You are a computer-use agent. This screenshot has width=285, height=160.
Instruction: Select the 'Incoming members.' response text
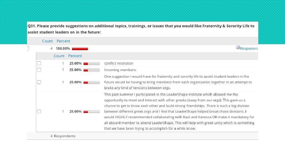(x=120, y=70)
